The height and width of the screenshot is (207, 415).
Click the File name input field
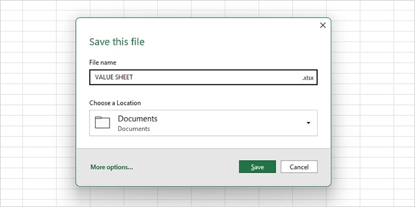pos(203,77)
